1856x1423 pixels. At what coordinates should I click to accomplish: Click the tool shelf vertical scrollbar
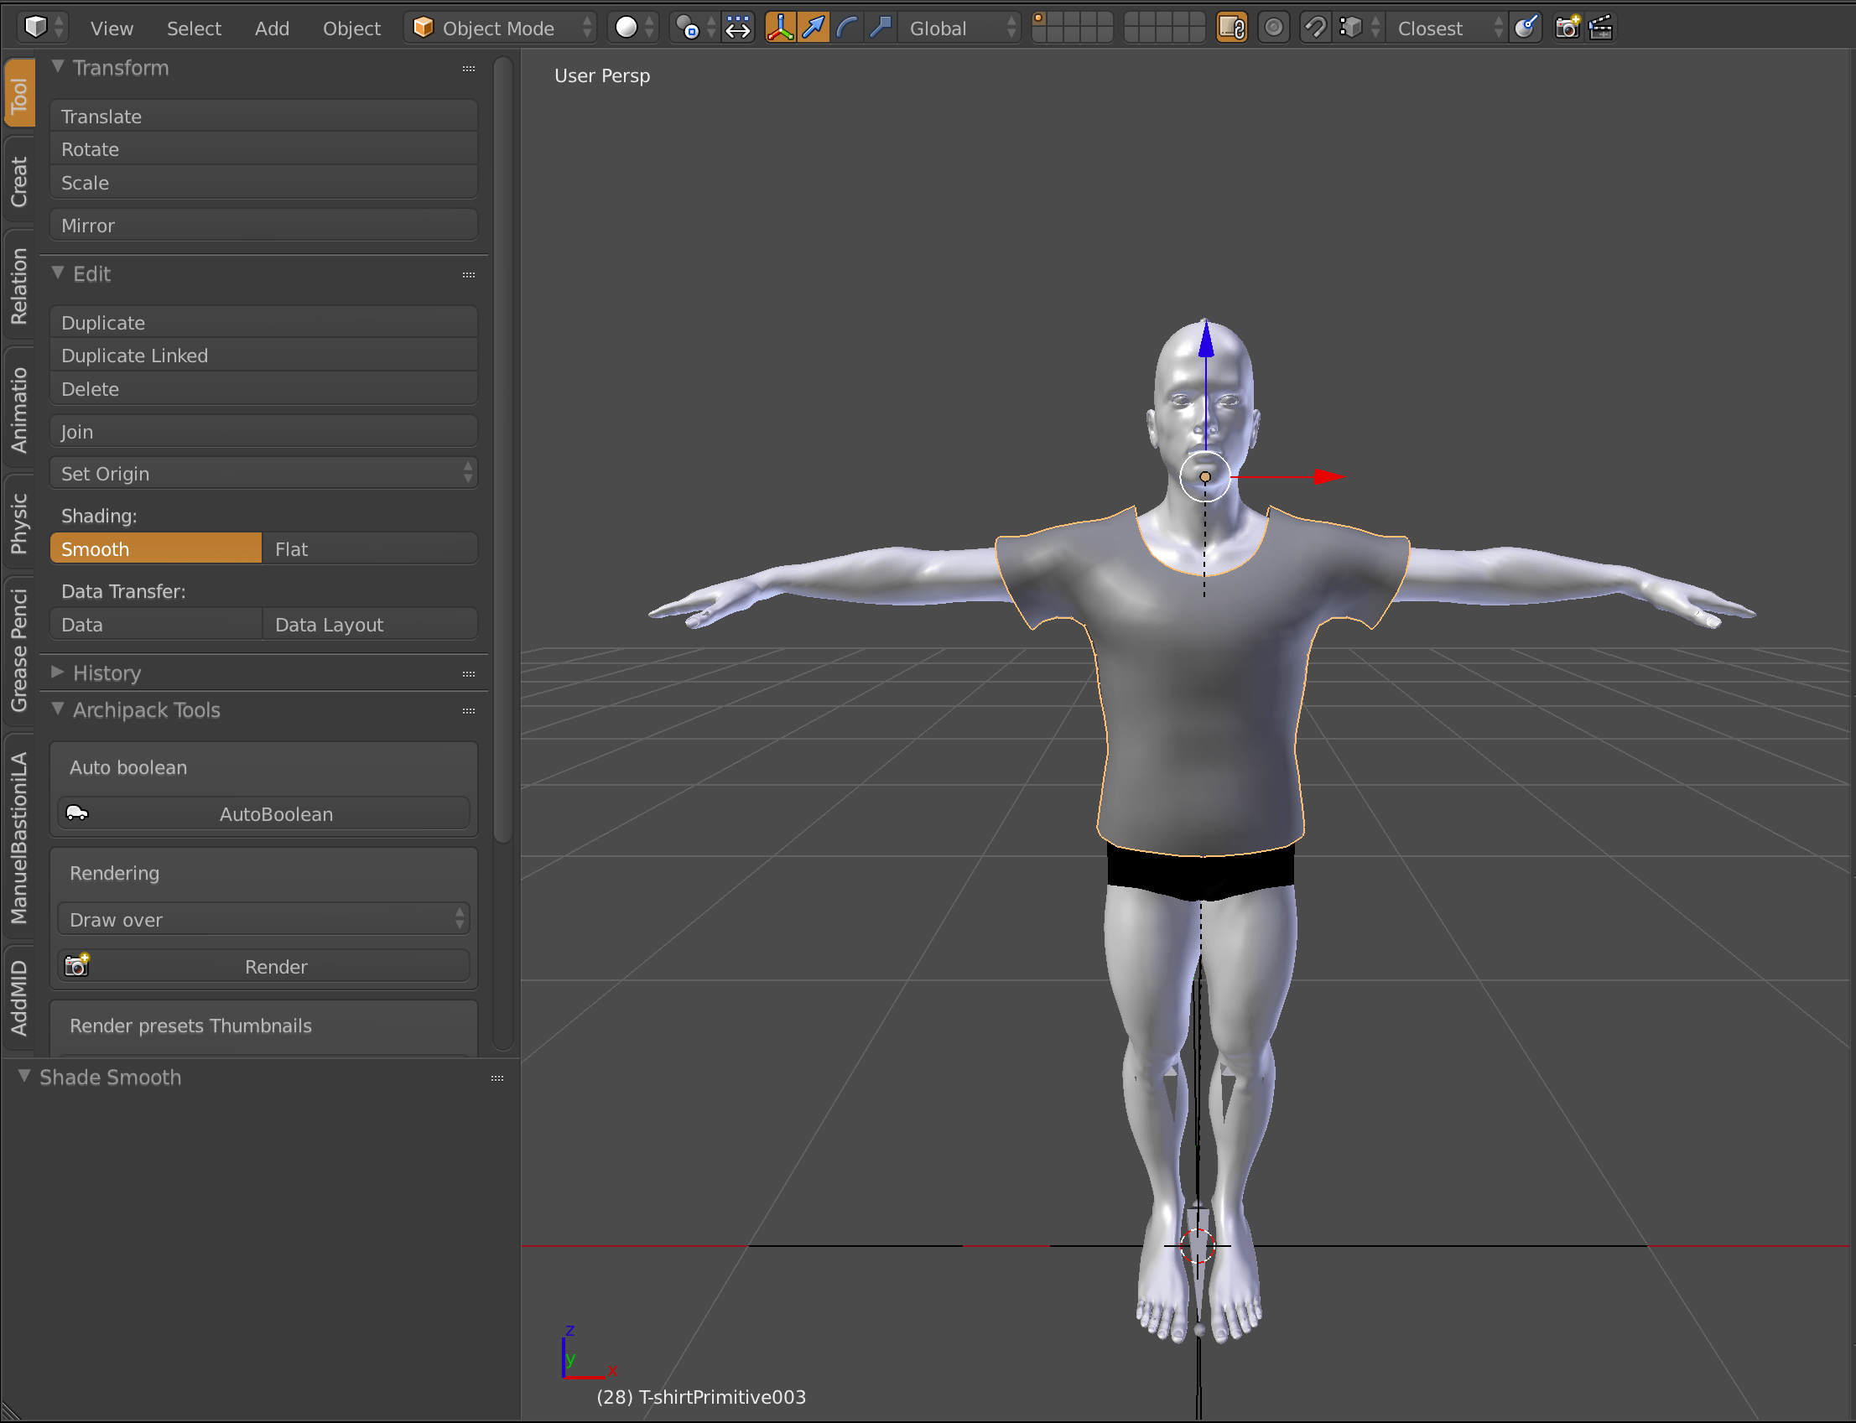(x=502, y=449)
